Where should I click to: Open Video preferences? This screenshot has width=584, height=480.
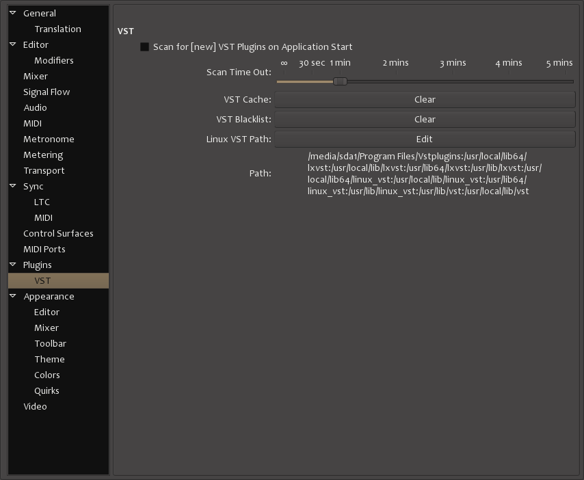click(36, 407)
